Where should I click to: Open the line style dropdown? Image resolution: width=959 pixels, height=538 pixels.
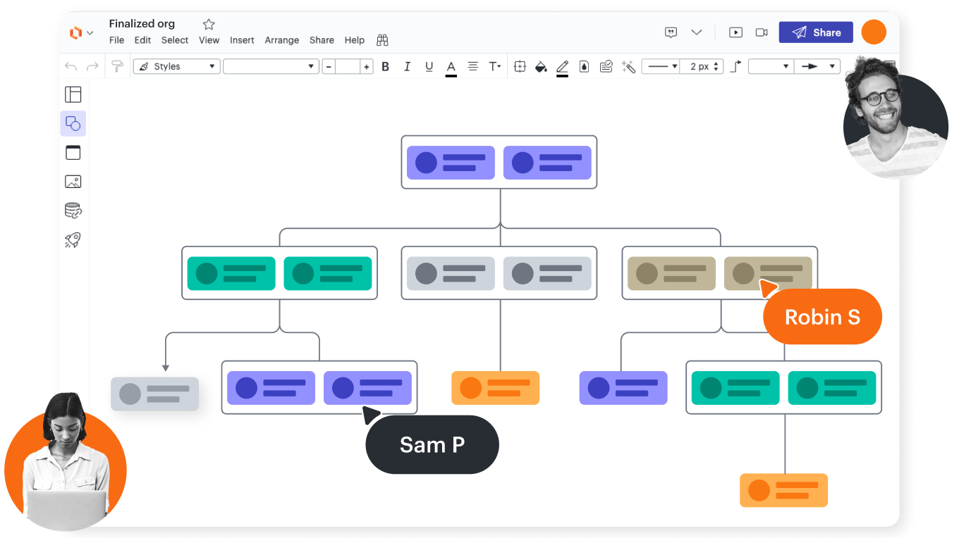click(661, 66)
